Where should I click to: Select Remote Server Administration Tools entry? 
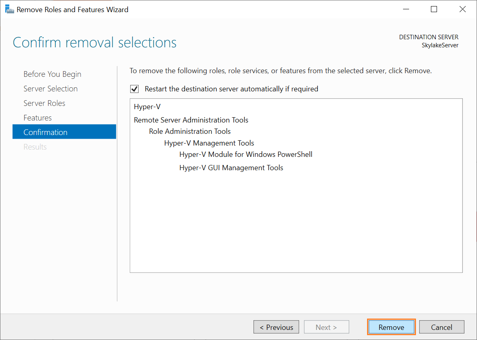click(x=191, y=120)
